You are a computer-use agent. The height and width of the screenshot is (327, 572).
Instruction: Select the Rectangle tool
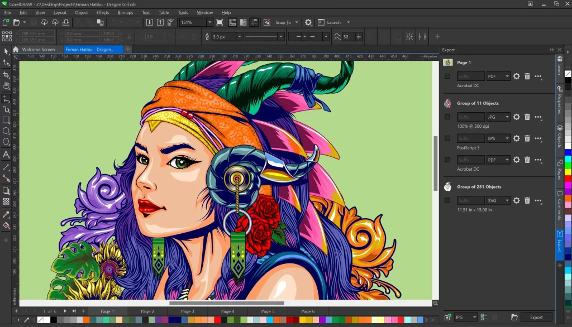6,120
